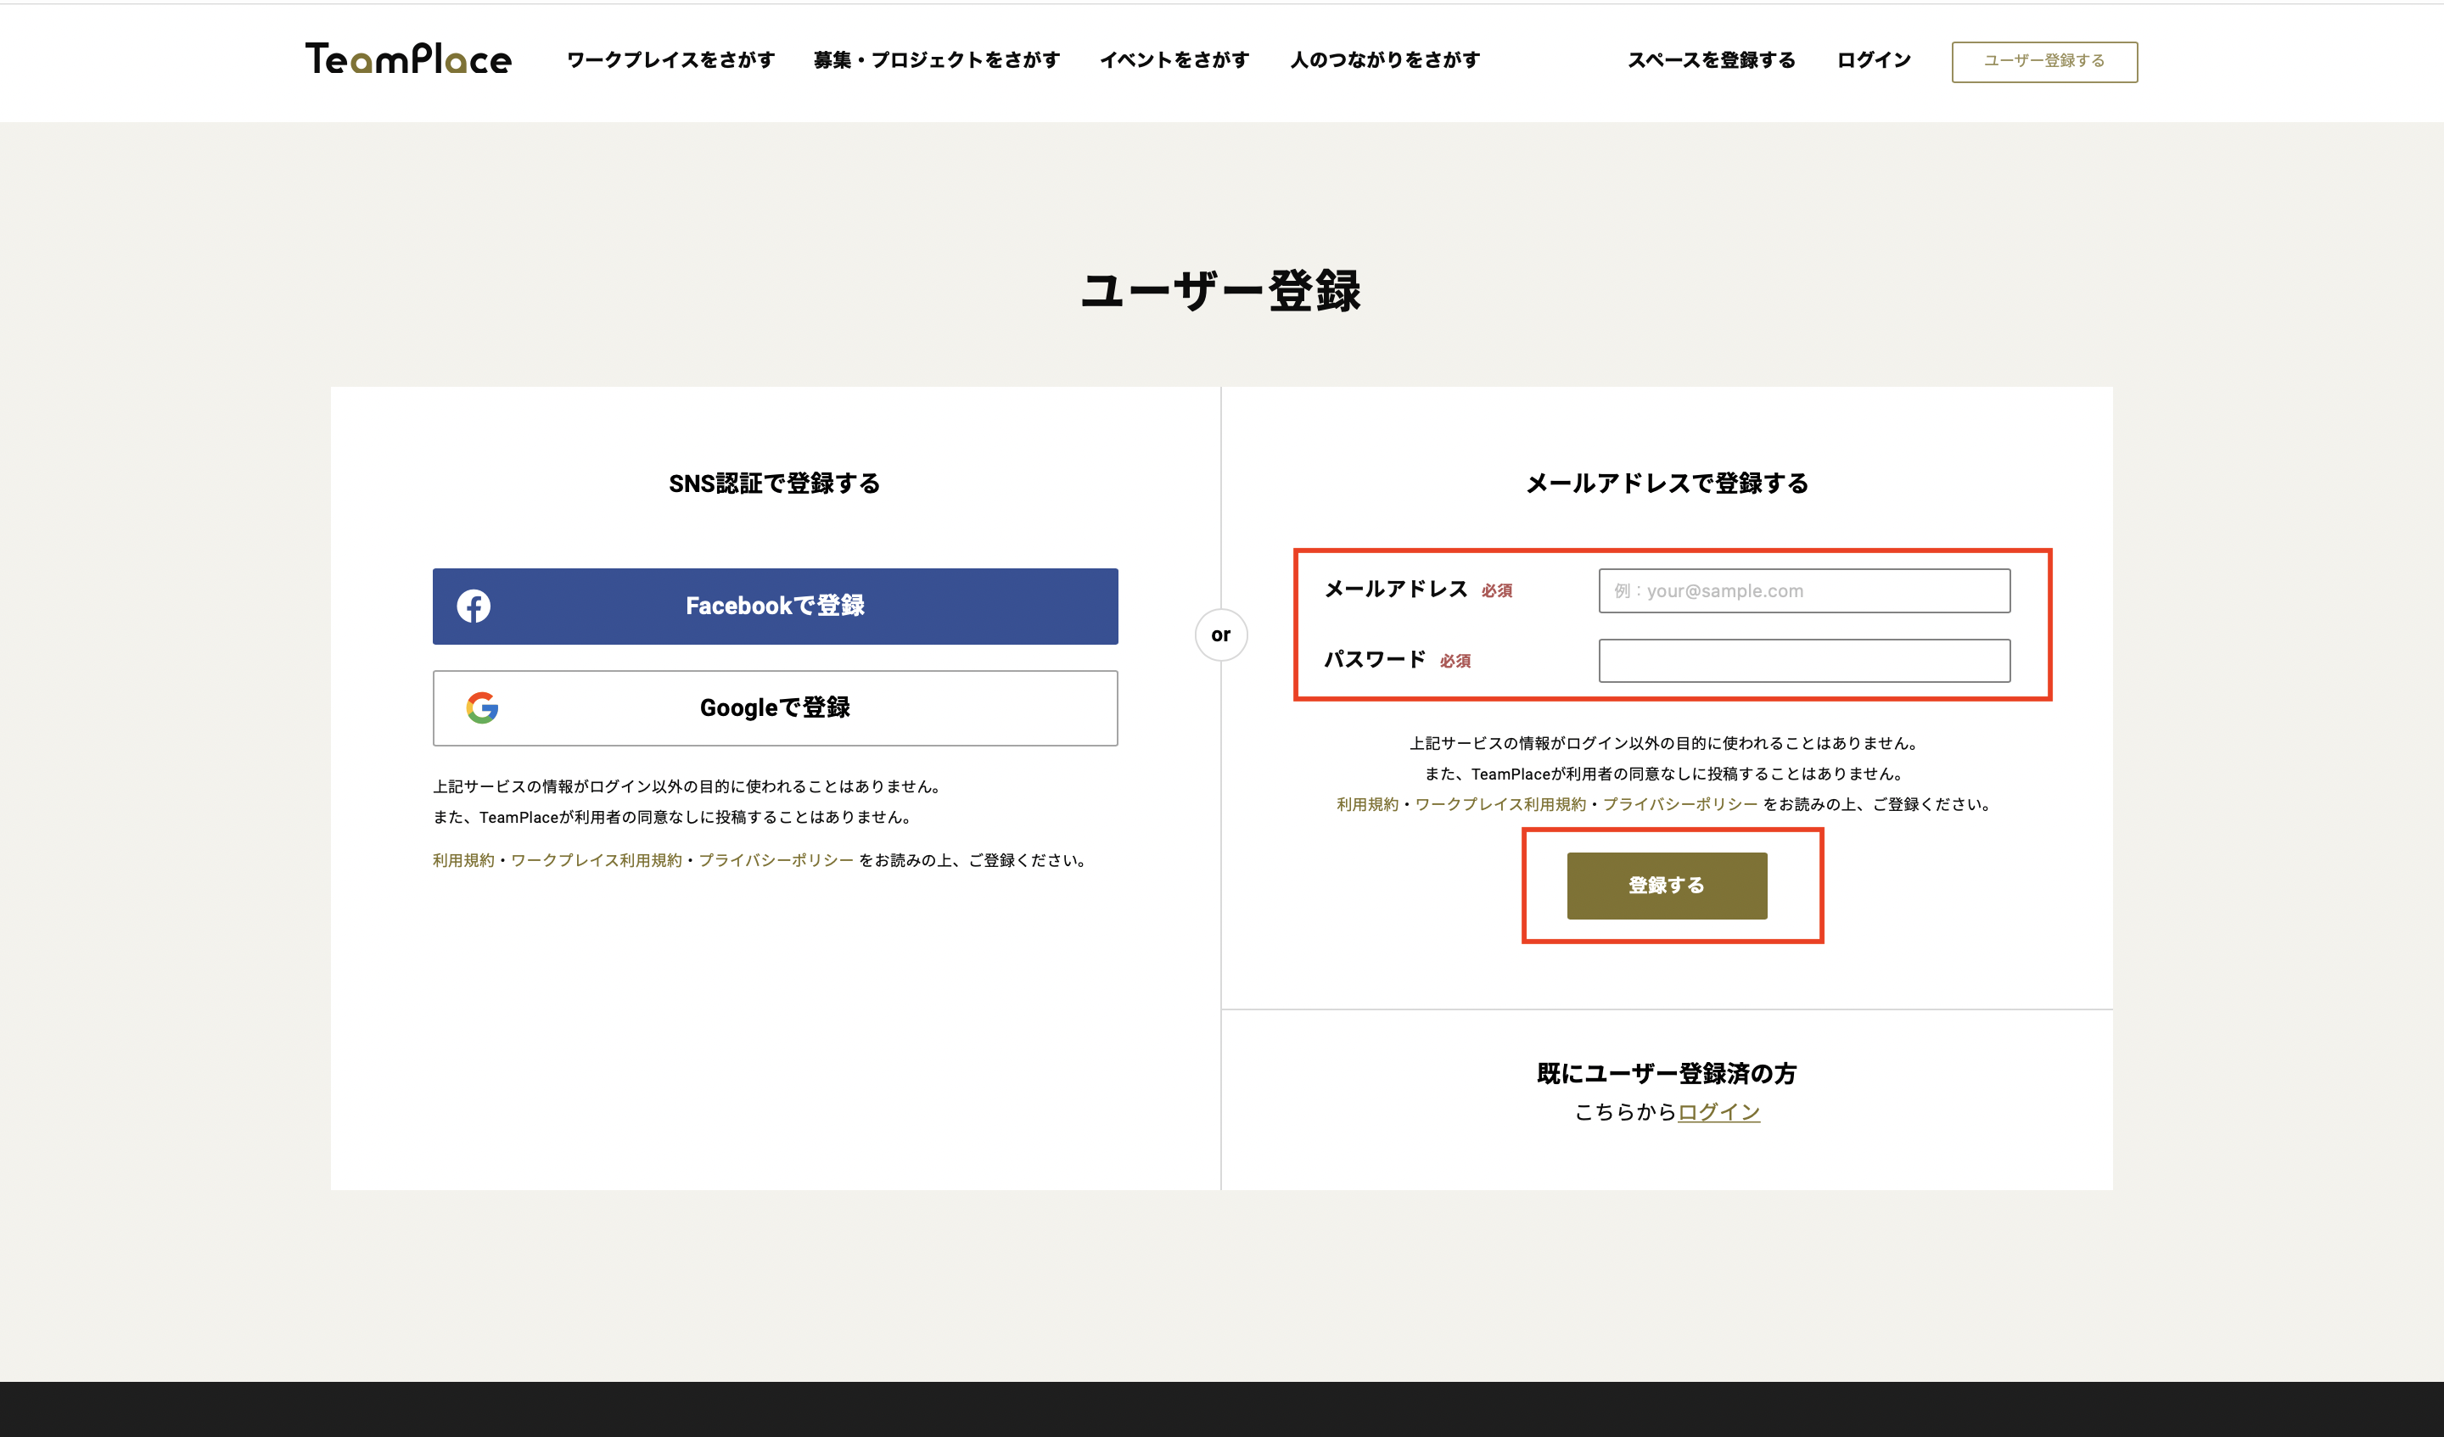
Task: Open ワークプレイス利用規約 link under email form
Action: 1499,804
